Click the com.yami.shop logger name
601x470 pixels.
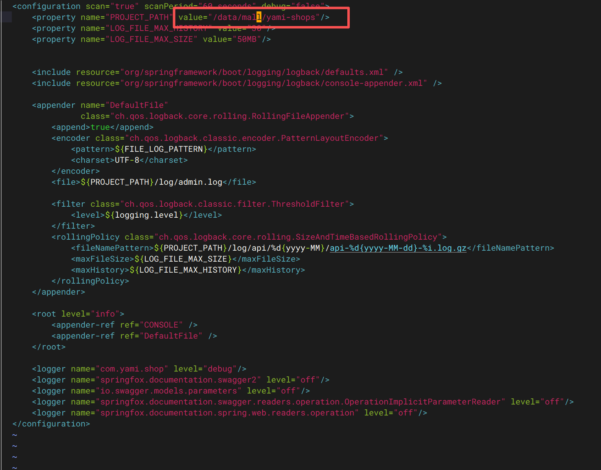tap(132, 369)
